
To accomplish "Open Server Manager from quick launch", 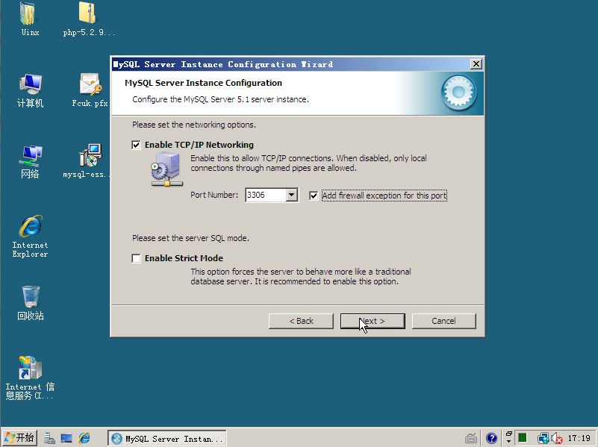I will click(x=49, y=438).
